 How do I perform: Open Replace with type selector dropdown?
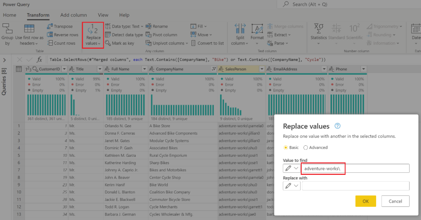pyautogui.click(x=291, y=186)
